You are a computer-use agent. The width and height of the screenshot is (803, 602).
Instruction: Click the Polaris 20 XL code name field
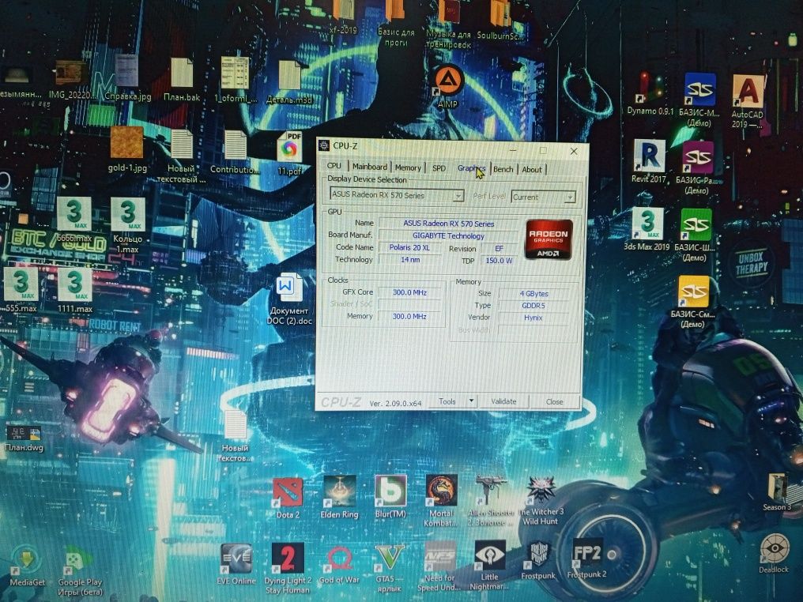(x=409, y=248)
